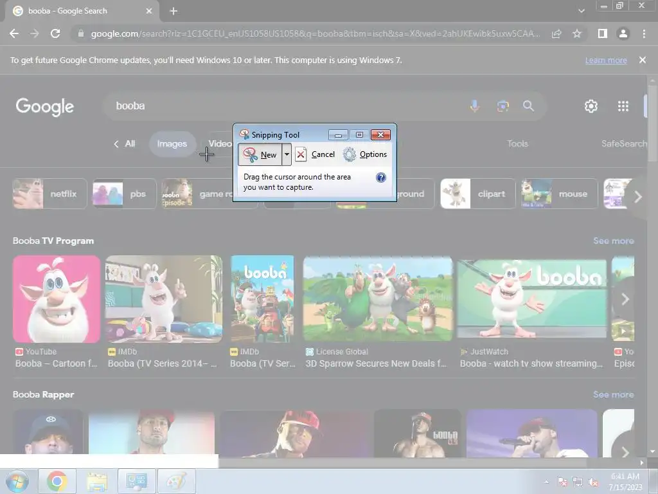
Task: Click the Paint icon in taskbar
Action: (176, 481)
